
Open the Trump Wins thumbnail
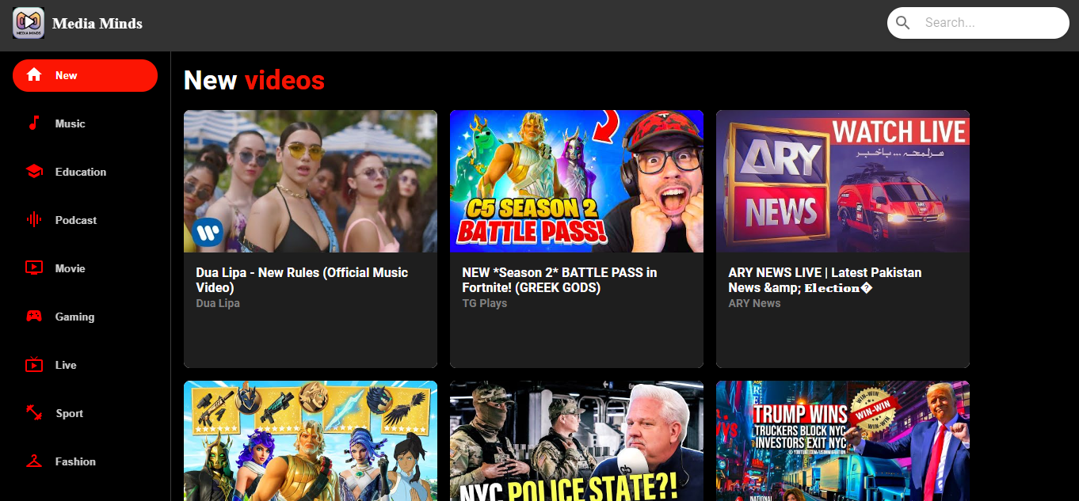(x=843, y=441)
